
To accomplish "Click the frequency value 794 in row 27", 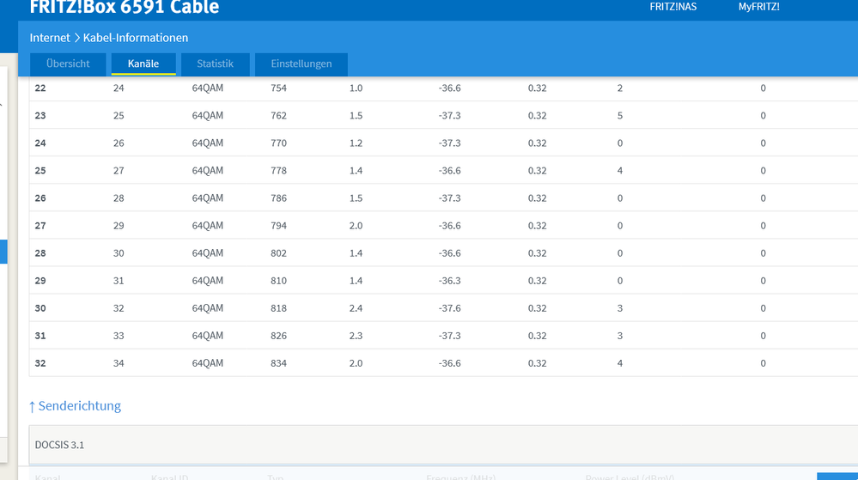I will (x=278, y=226).
